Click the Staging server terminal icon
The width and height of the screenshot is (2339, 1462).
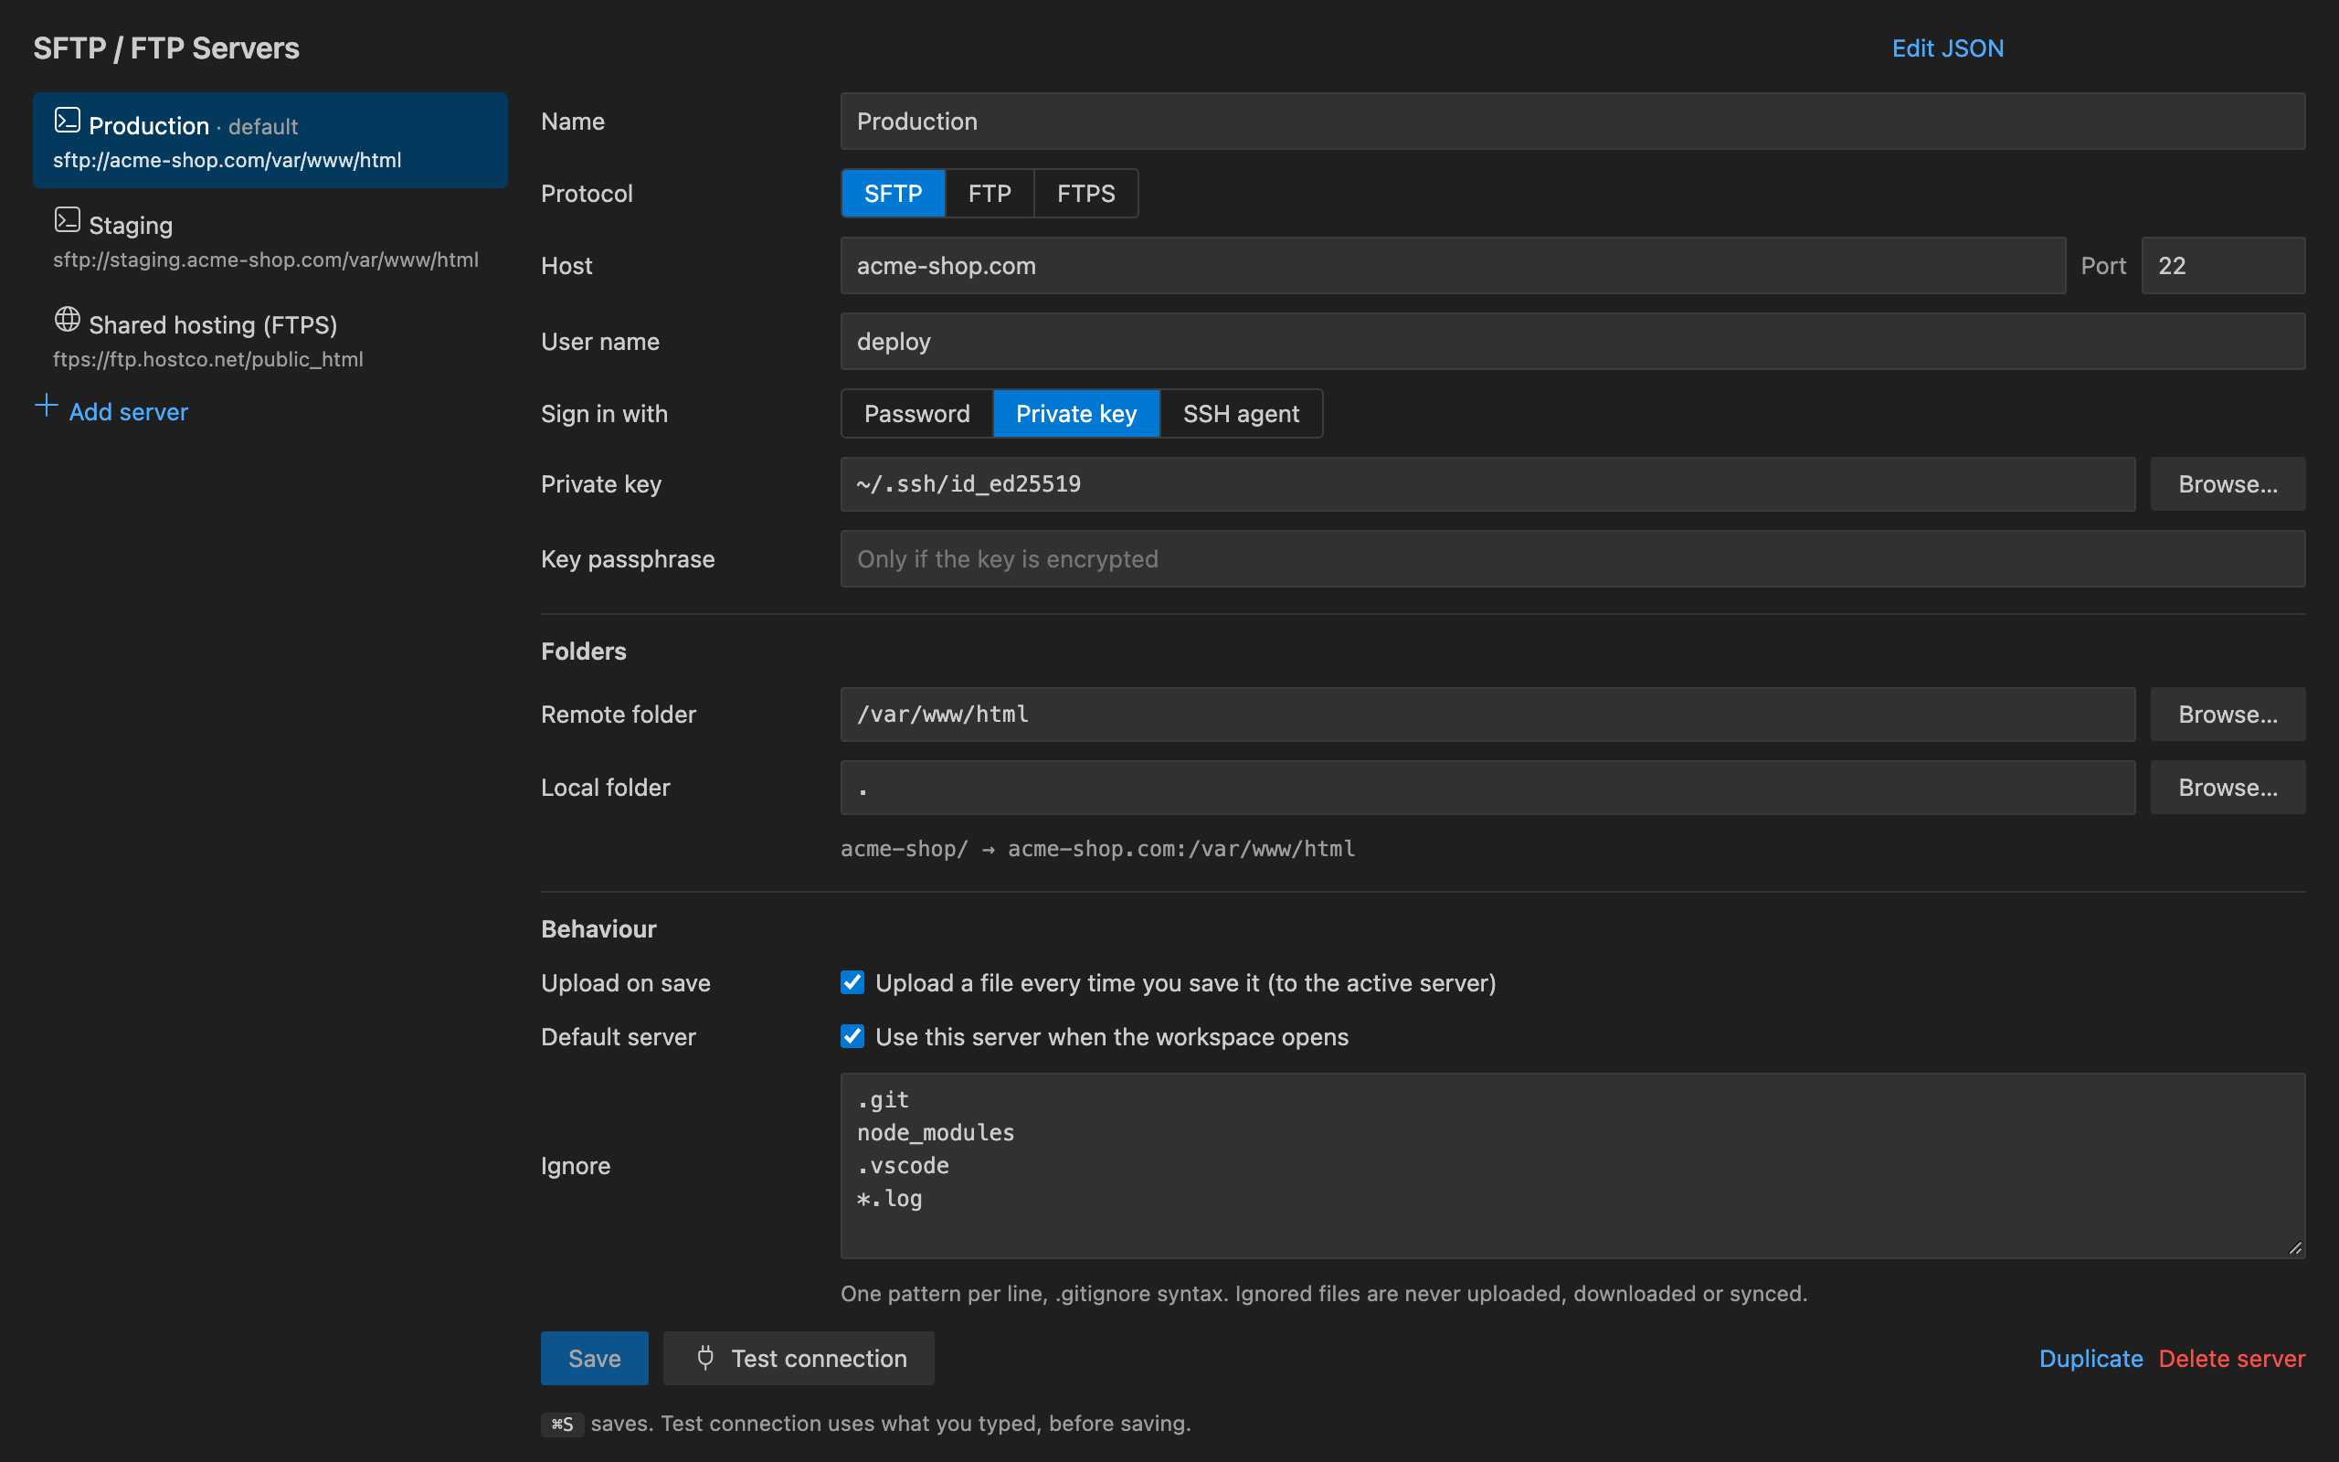pyautogui.click(x=67, y=219)
